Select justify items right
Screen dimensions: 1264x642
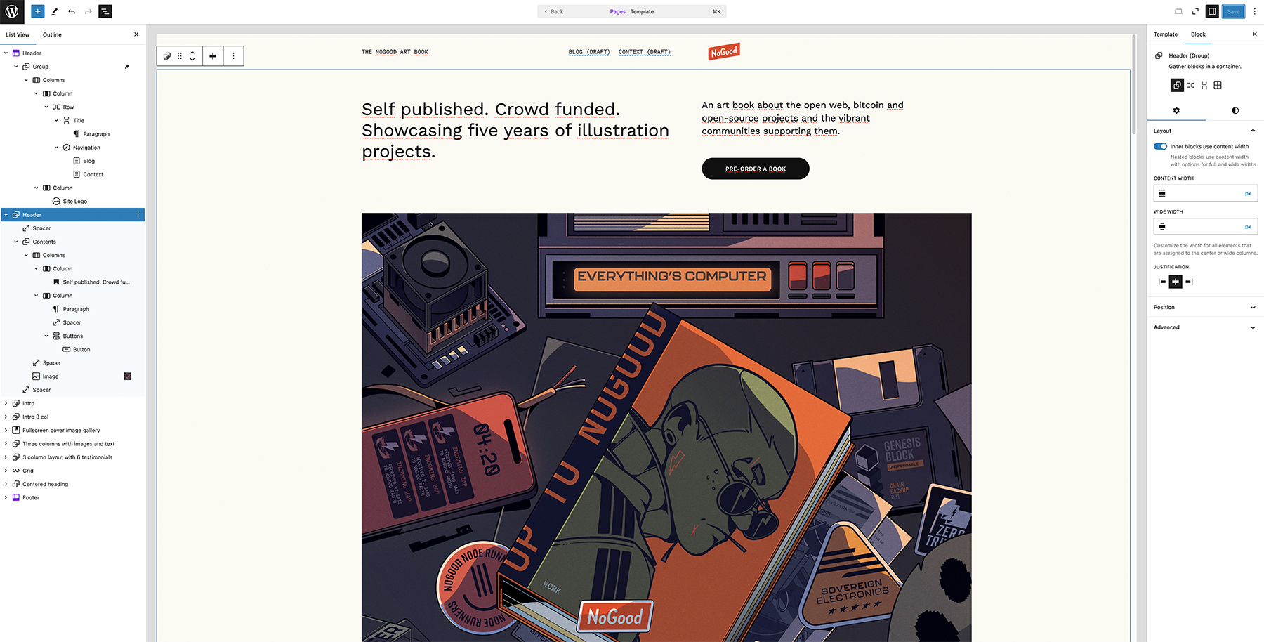[x=1189, y=282]
